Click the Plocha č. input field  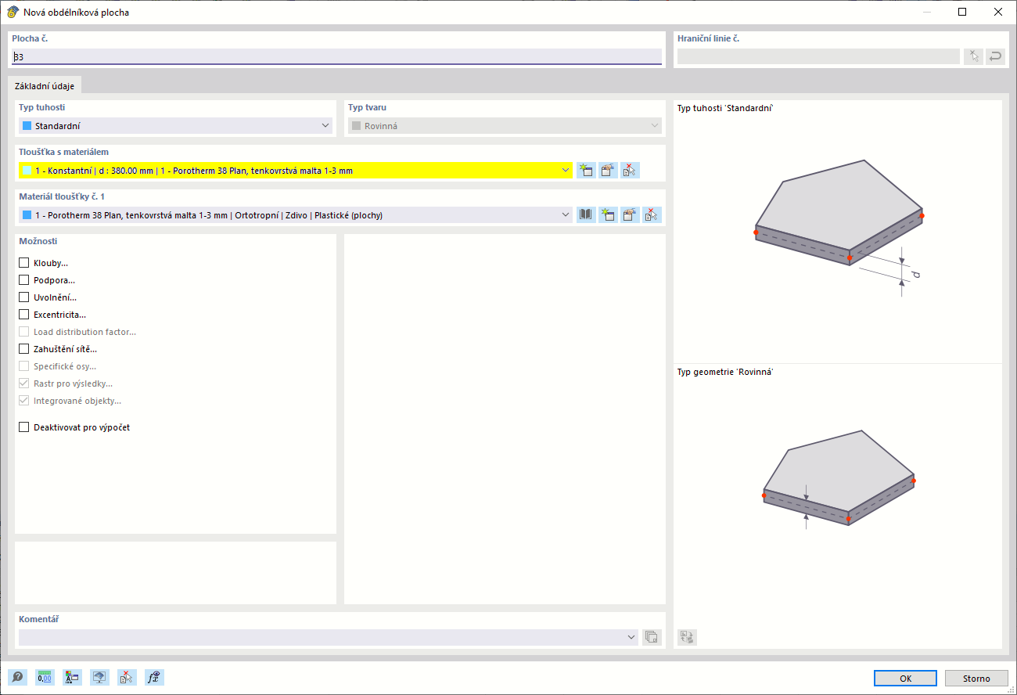point(336,56)
